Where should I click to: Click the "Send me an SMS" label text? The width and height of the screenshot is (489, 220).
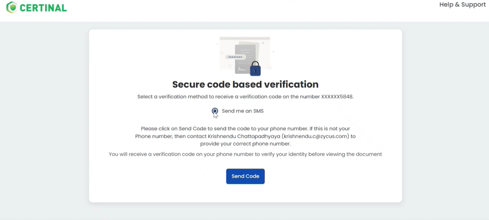[x=243, y=111]
